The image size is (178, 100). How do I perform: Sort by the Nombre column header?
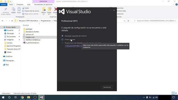(26, 25)
